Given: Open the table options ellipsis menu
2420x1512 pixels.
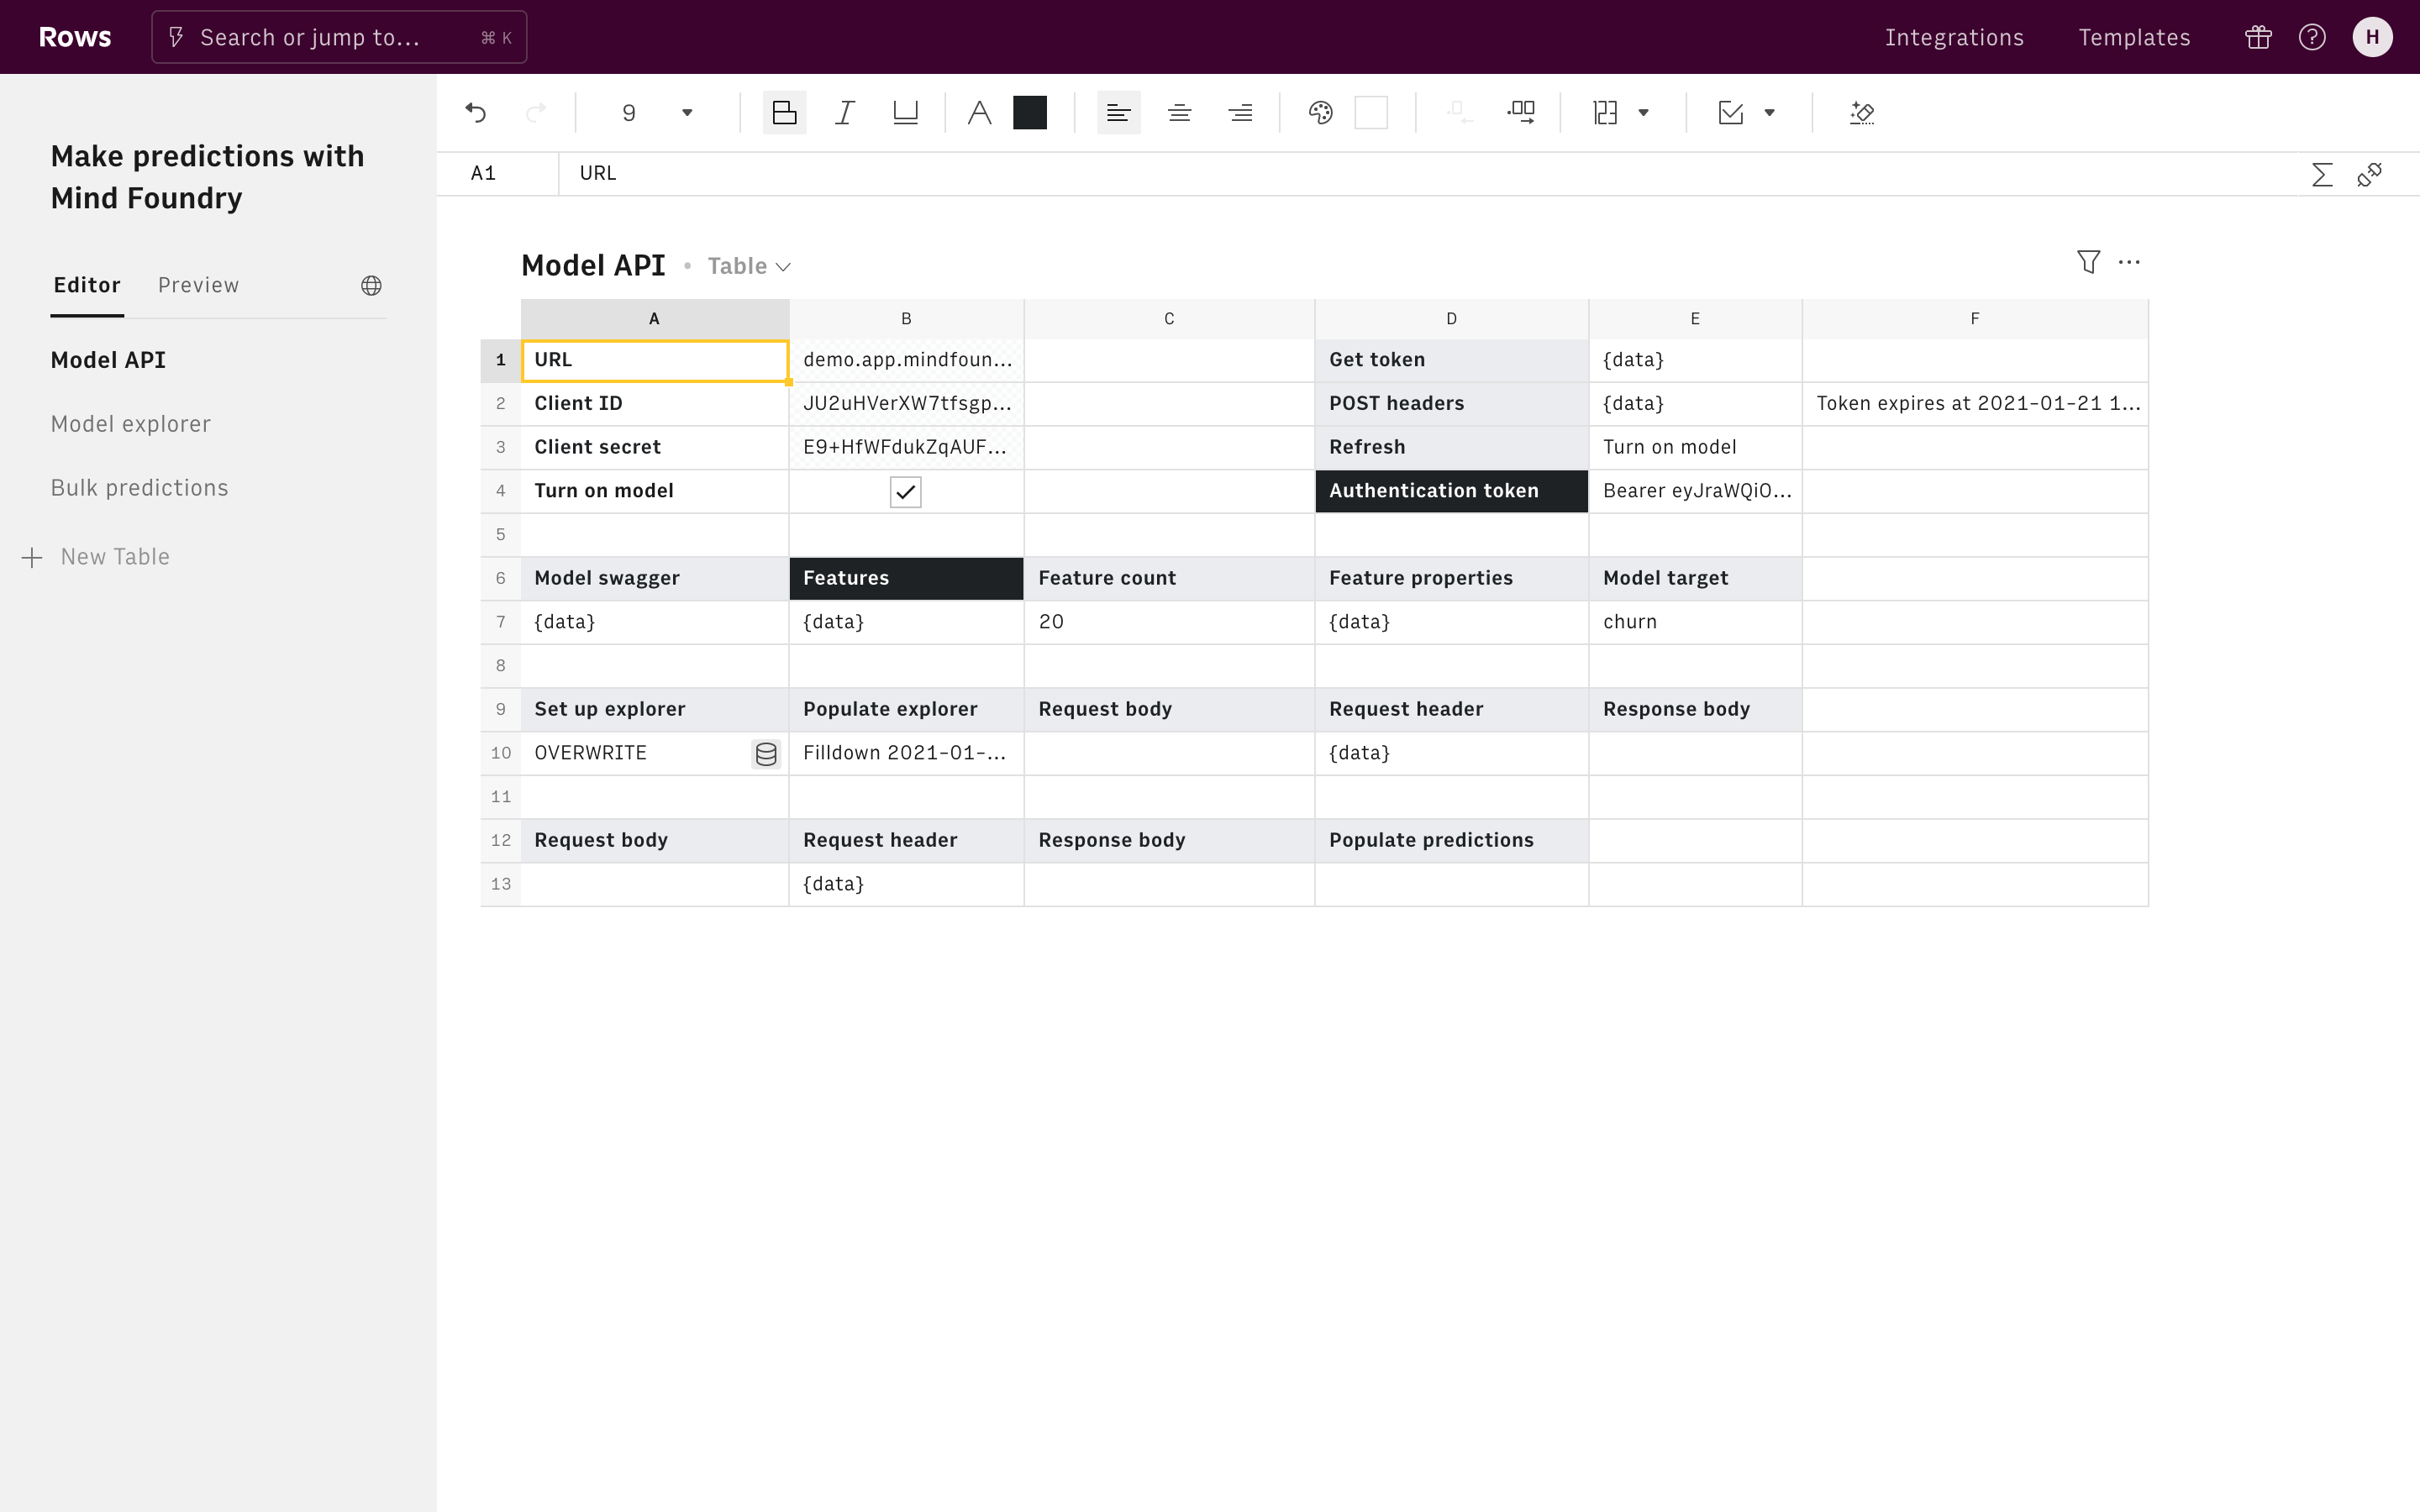Looking at the screenshot, I should click(2129, 262).
